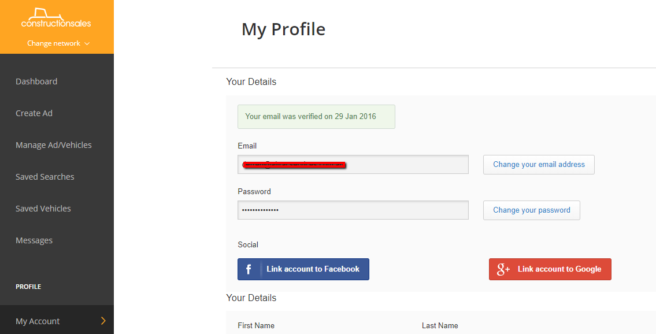656x334 pixels.
Task: Select Create Ad in sidebar
Action: 34,113
